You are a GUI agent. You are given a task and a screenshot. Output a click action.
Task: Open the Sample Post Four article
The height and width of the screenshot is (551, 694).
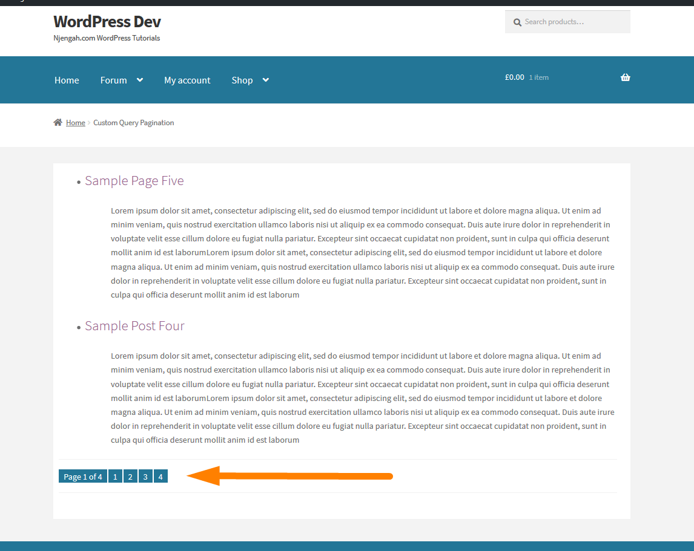tap(134, 325)
